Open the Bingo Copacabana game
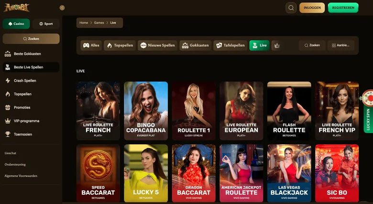Viewport: 373px width, 204px height. click(146, 111)
